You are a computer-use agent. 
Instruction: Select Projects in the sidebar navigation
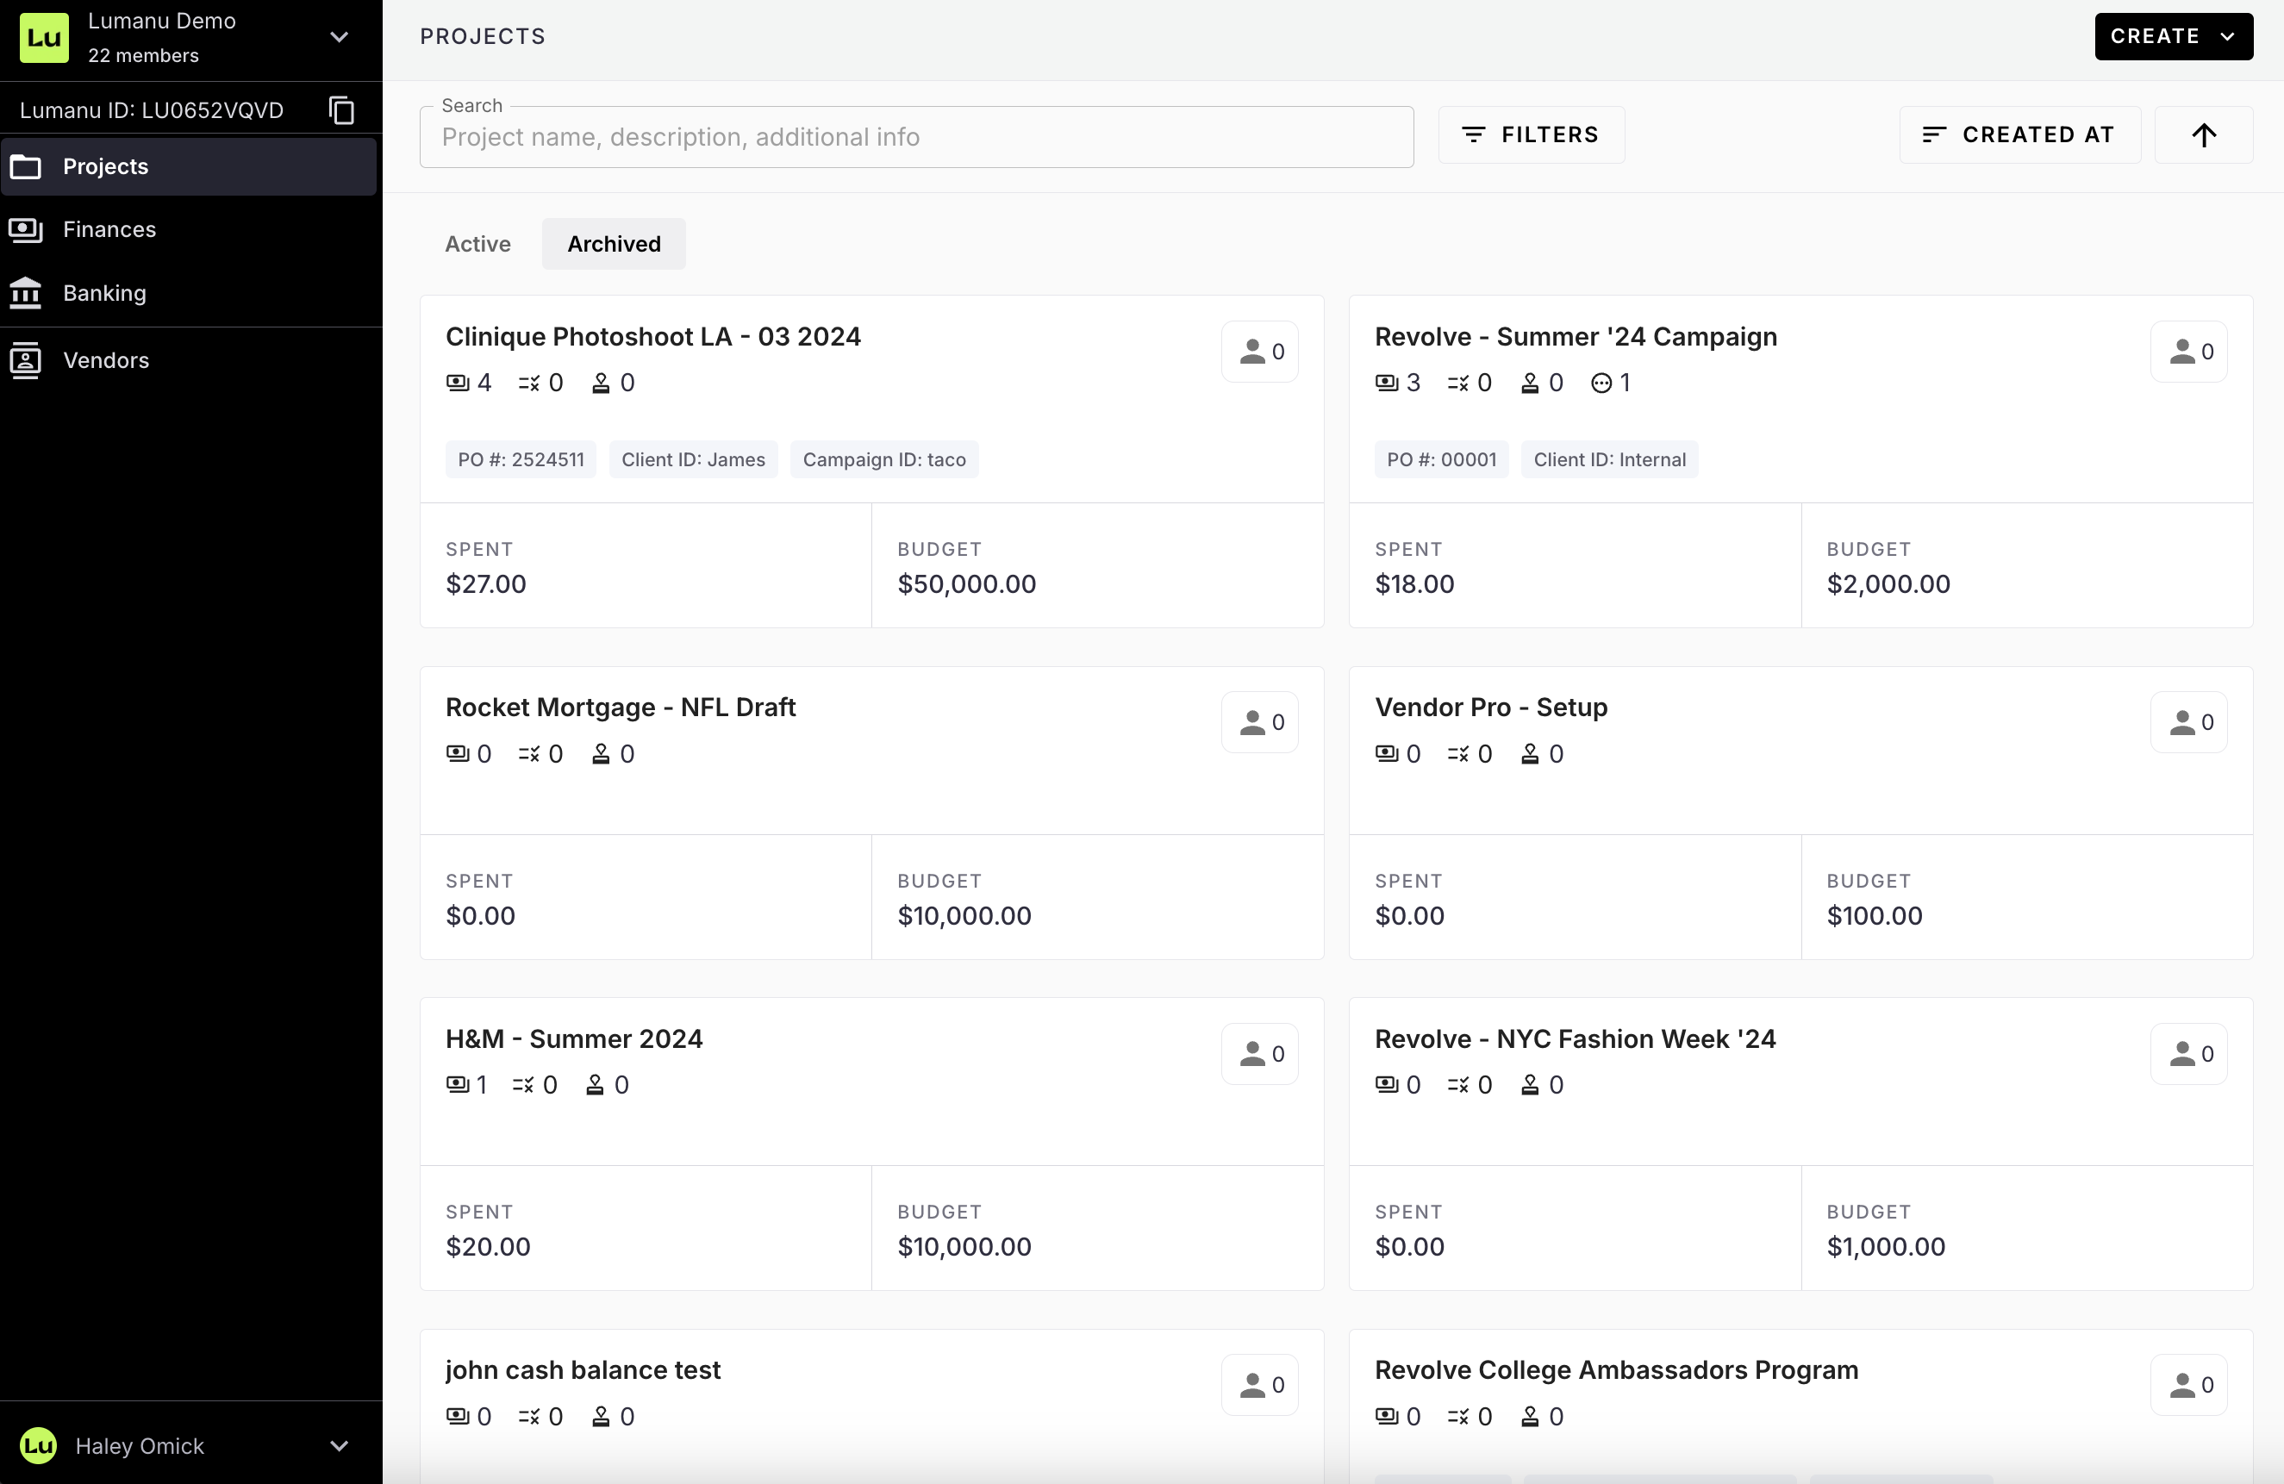[x=105, y=167]
